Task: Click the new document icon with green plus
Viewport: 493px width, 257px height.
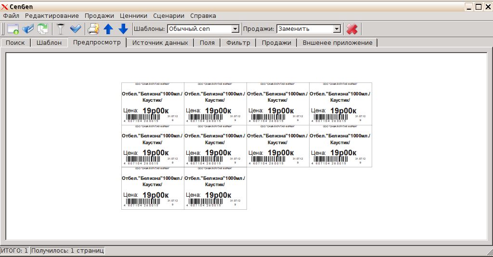Action: [x=13, y=29]
